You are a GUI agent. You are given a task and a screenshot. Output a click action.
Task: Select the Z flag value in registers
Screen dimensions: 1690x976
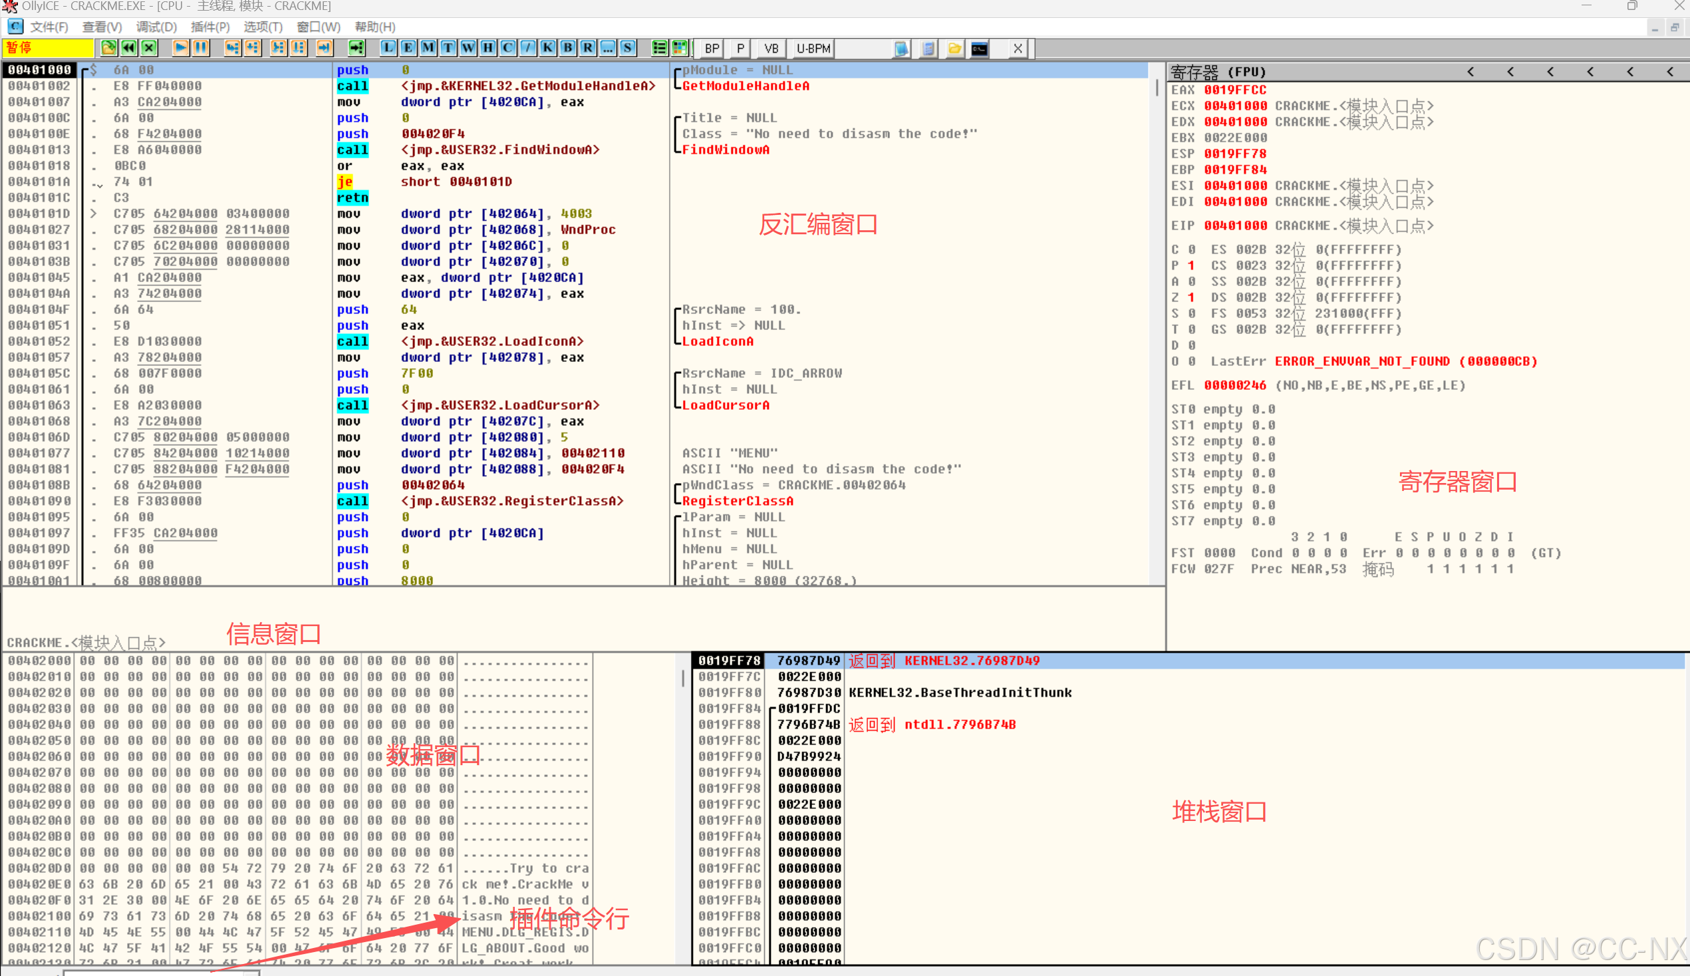tap(1191, 297)
